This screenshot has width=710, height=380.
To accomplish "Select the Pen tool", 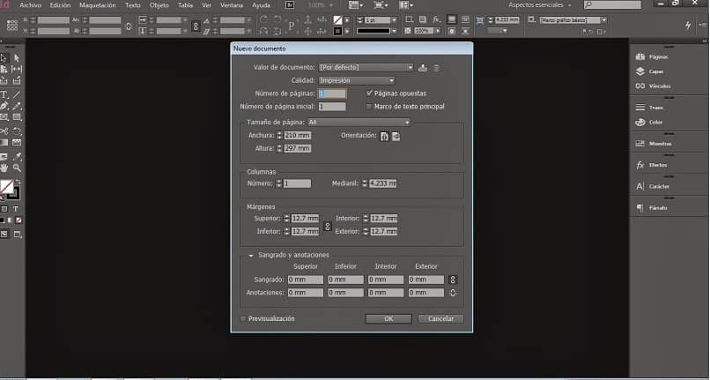I will tap(4, 106).
